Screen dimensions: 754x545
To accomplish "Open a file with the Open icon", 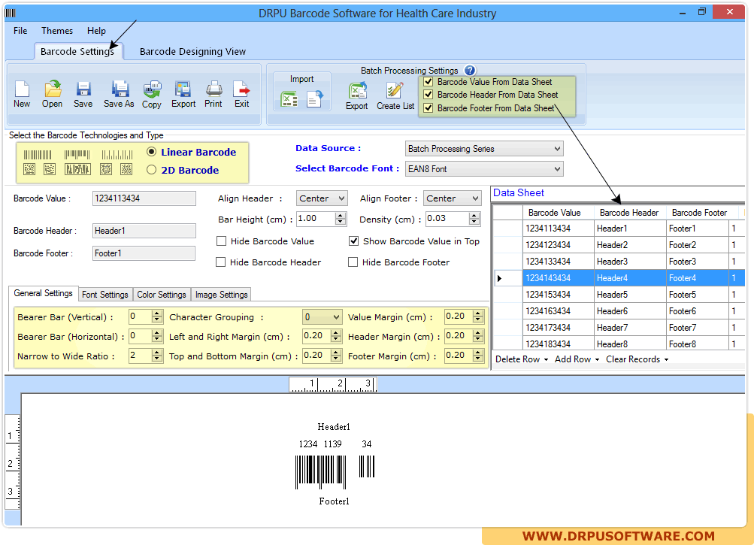I will coord(52,89).
